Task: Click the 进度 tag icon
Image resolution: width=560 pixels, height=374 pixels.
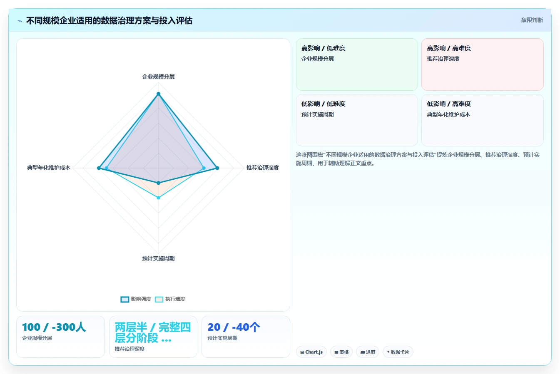Action: [363, 352]
